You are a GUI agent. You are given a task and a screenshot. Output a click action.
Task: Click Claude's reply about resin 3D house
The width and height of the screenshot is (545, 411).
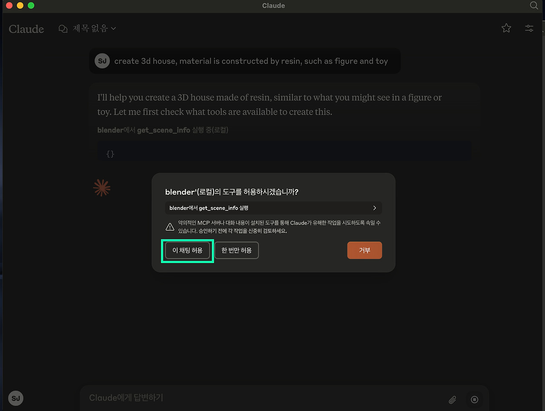pyautogui.click(x=270, y=105)
